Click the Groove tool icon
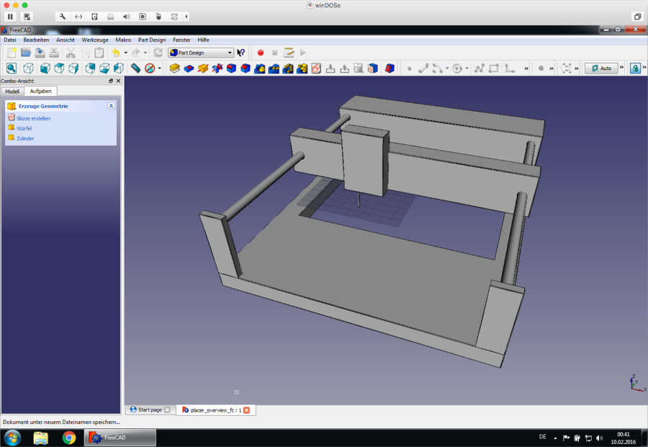648x447 pixels. click(x=217, y=68)
